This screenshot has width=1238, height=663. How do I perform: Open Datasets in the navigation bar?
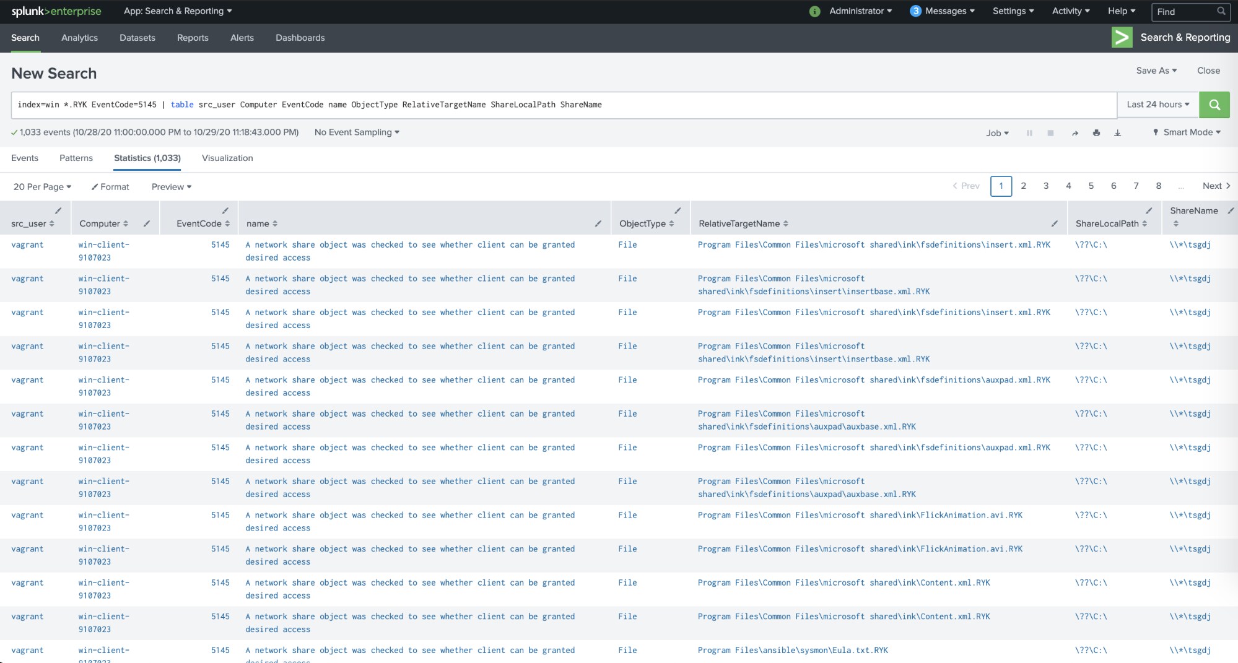[x=137, y=38]
